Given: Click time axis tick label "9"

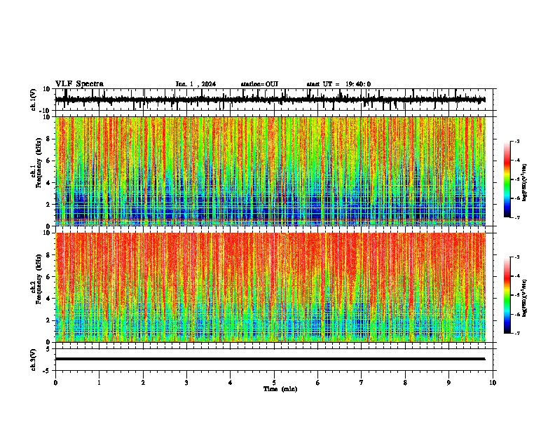Looking at the screenshot, I should point(448,383).
